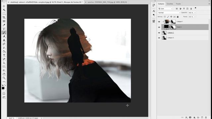Switch to the sunrise jpg document tab

pos(107,2)
